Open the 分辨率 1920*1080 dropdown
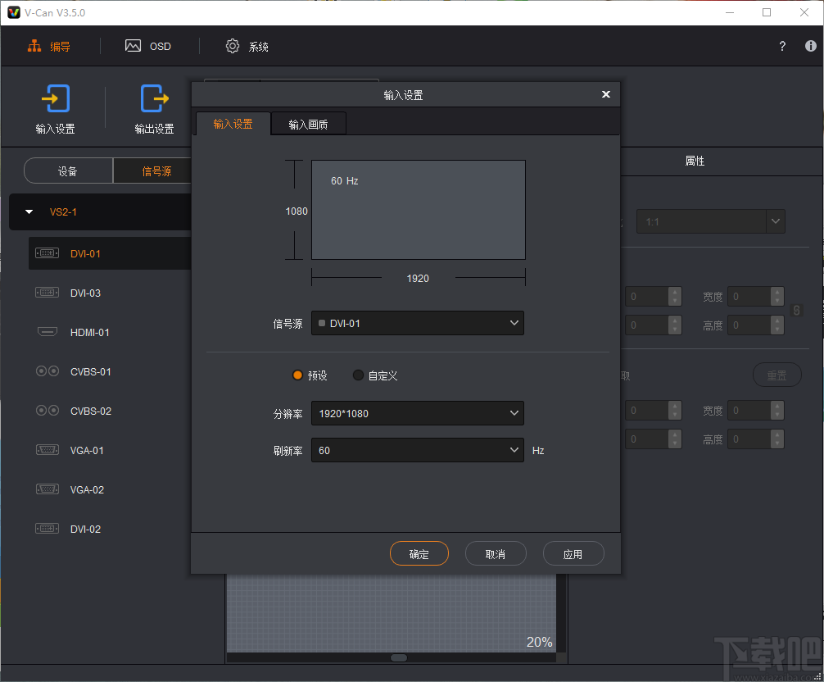824x682 pixels. [418, 413]
